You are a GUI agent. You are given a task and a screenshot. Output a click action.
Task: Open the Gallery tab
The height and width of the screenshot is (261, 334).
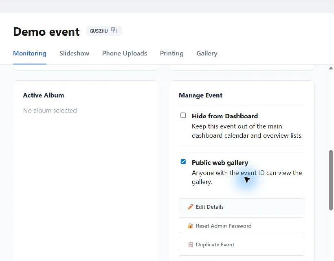pyautogui.click(x=207, y=53)
